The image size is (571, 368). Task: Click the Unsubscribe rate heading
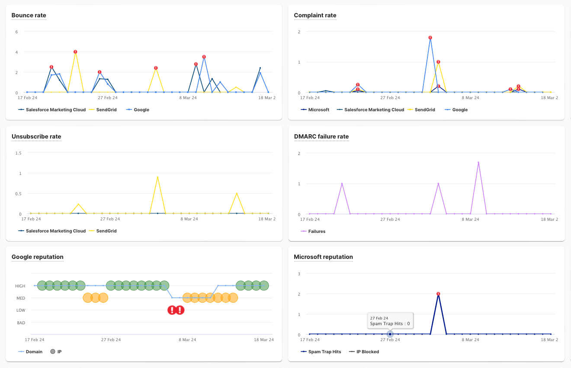click(36, 137)
